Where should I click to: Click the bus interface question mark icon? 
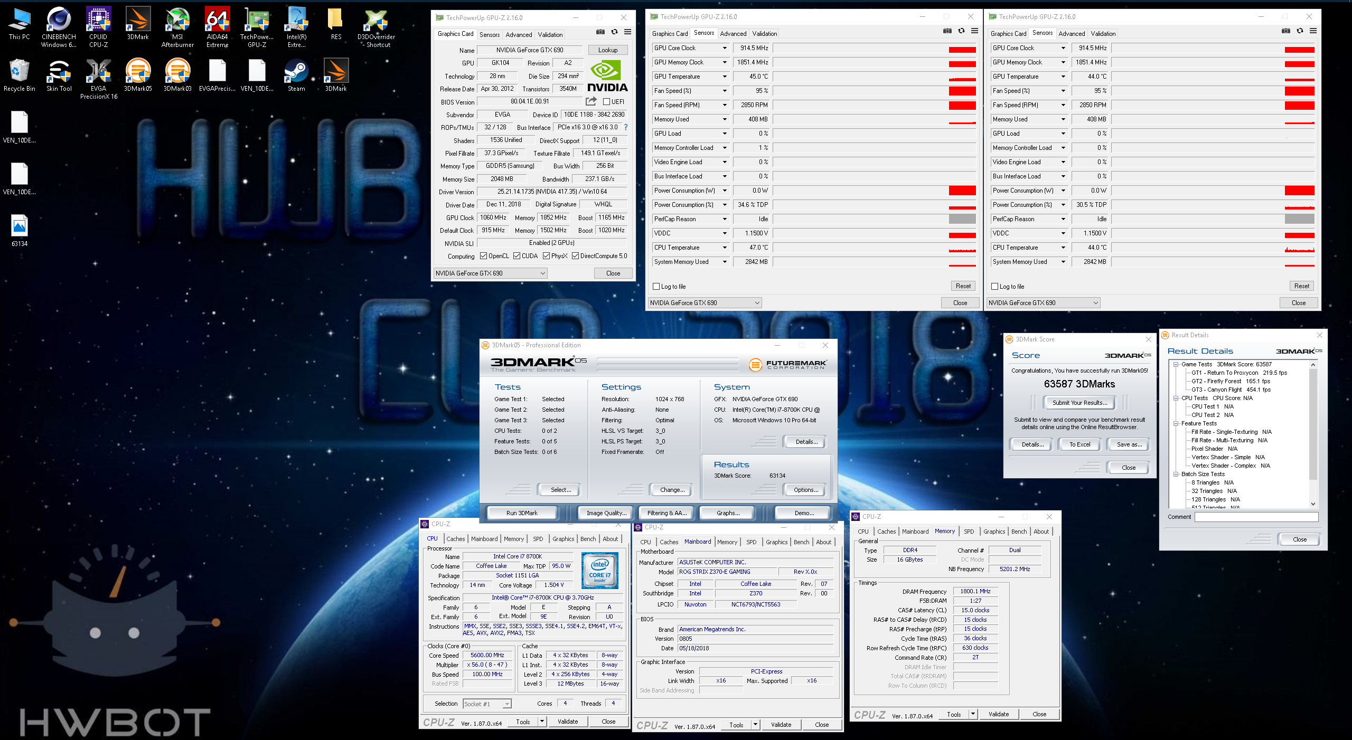pyautogui.click(x=626, y=127)
